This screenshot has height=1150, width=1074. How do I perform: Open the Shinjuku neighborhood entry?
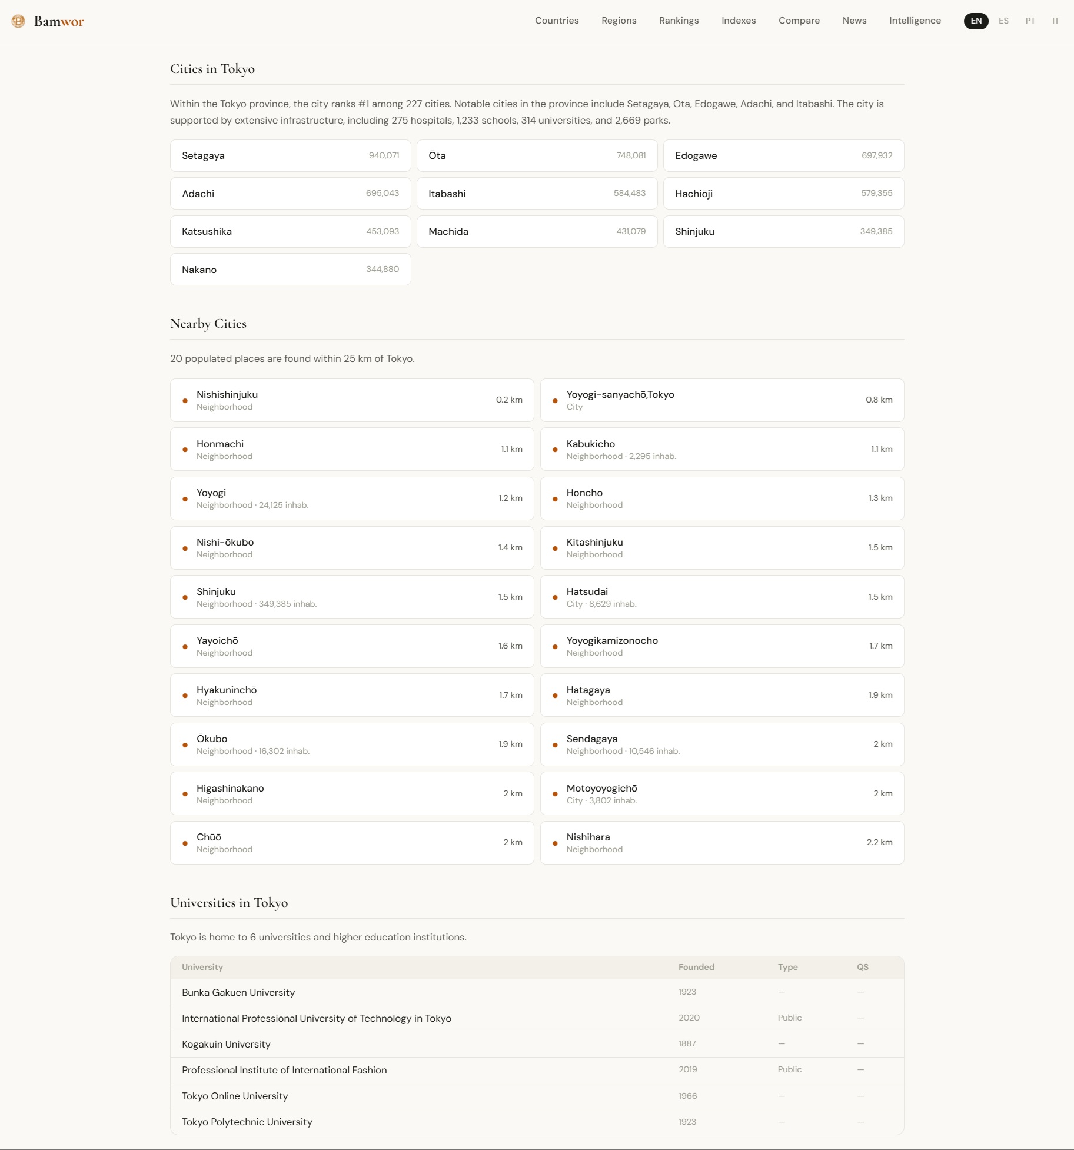tap(351, 596)
